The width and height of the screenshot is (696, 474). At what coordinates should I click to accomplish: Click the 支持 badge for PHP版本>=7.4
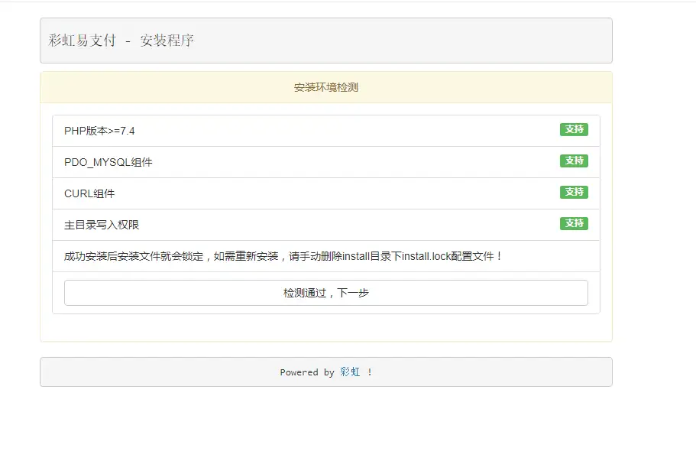click(574, 129)
